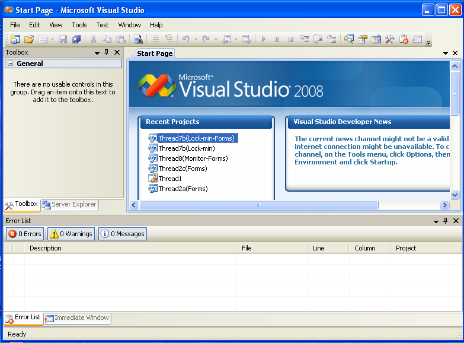Click the Save All toolbar icon

click(x=76, y=39)
